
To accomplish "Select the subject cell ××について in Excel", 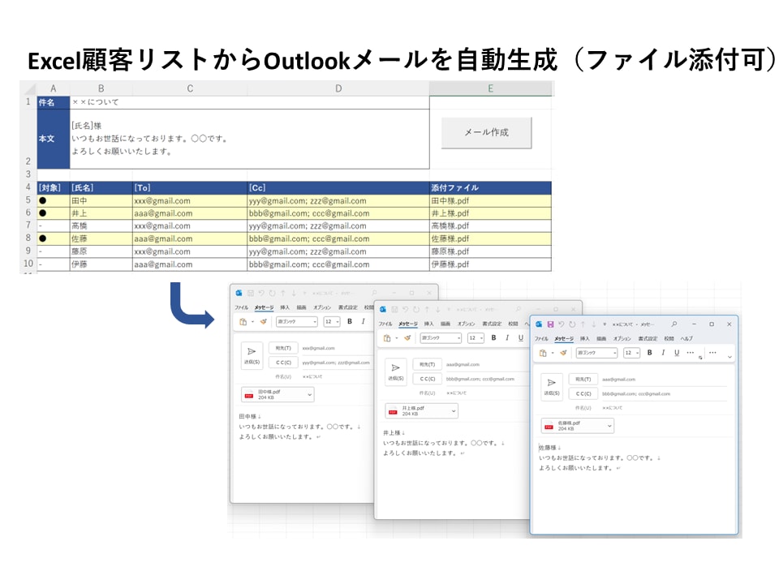I will pos(249,102).
